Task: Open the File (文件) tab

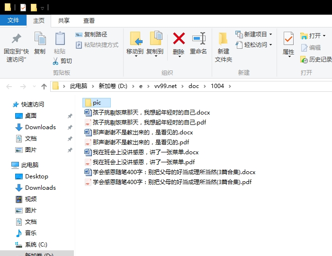Action: pyautogui.click(x=13, y=20)
